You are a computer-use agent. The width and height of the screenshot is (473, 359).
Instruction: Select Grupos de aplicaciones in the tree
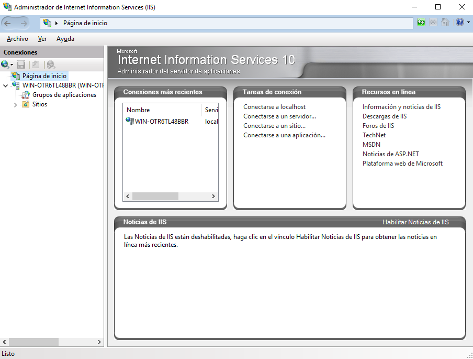pos(64,95)
